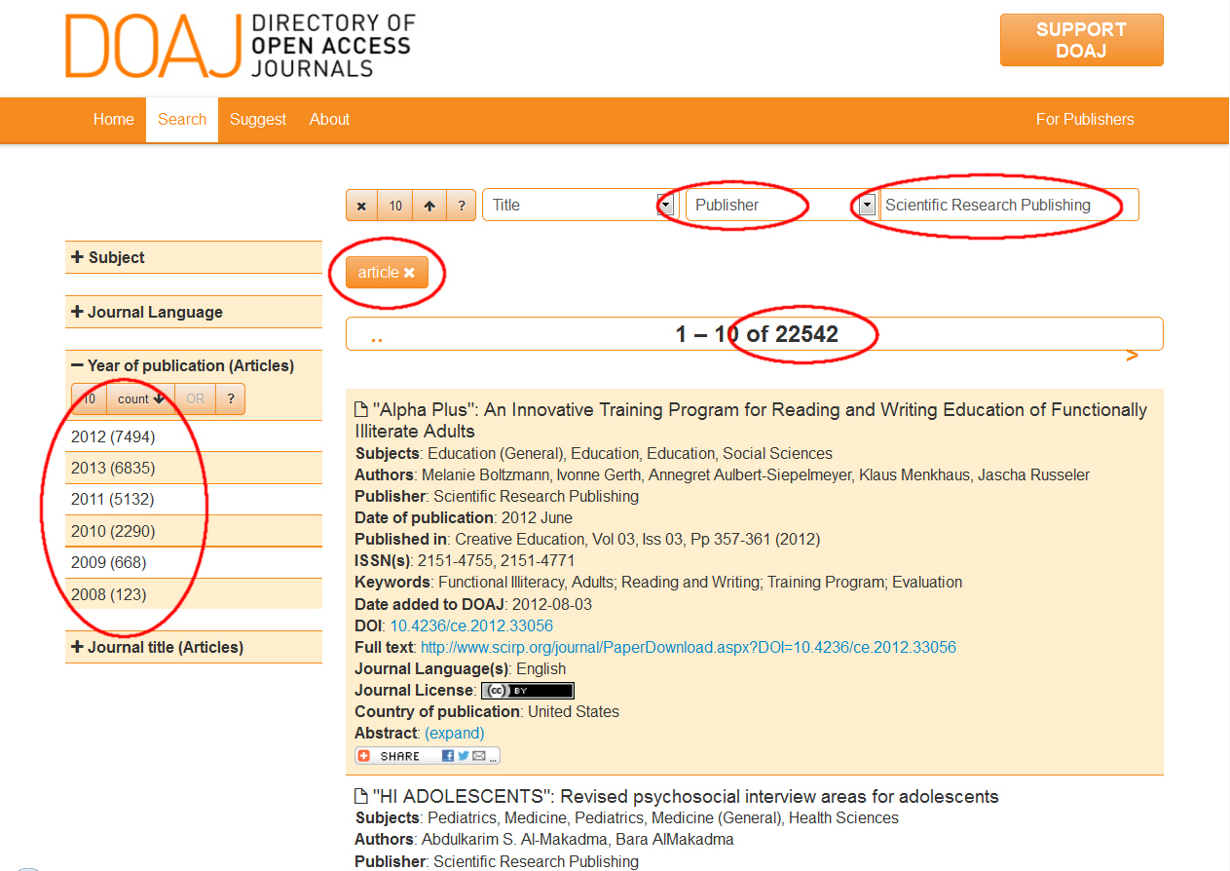Open the Suggest menu item

258,120
